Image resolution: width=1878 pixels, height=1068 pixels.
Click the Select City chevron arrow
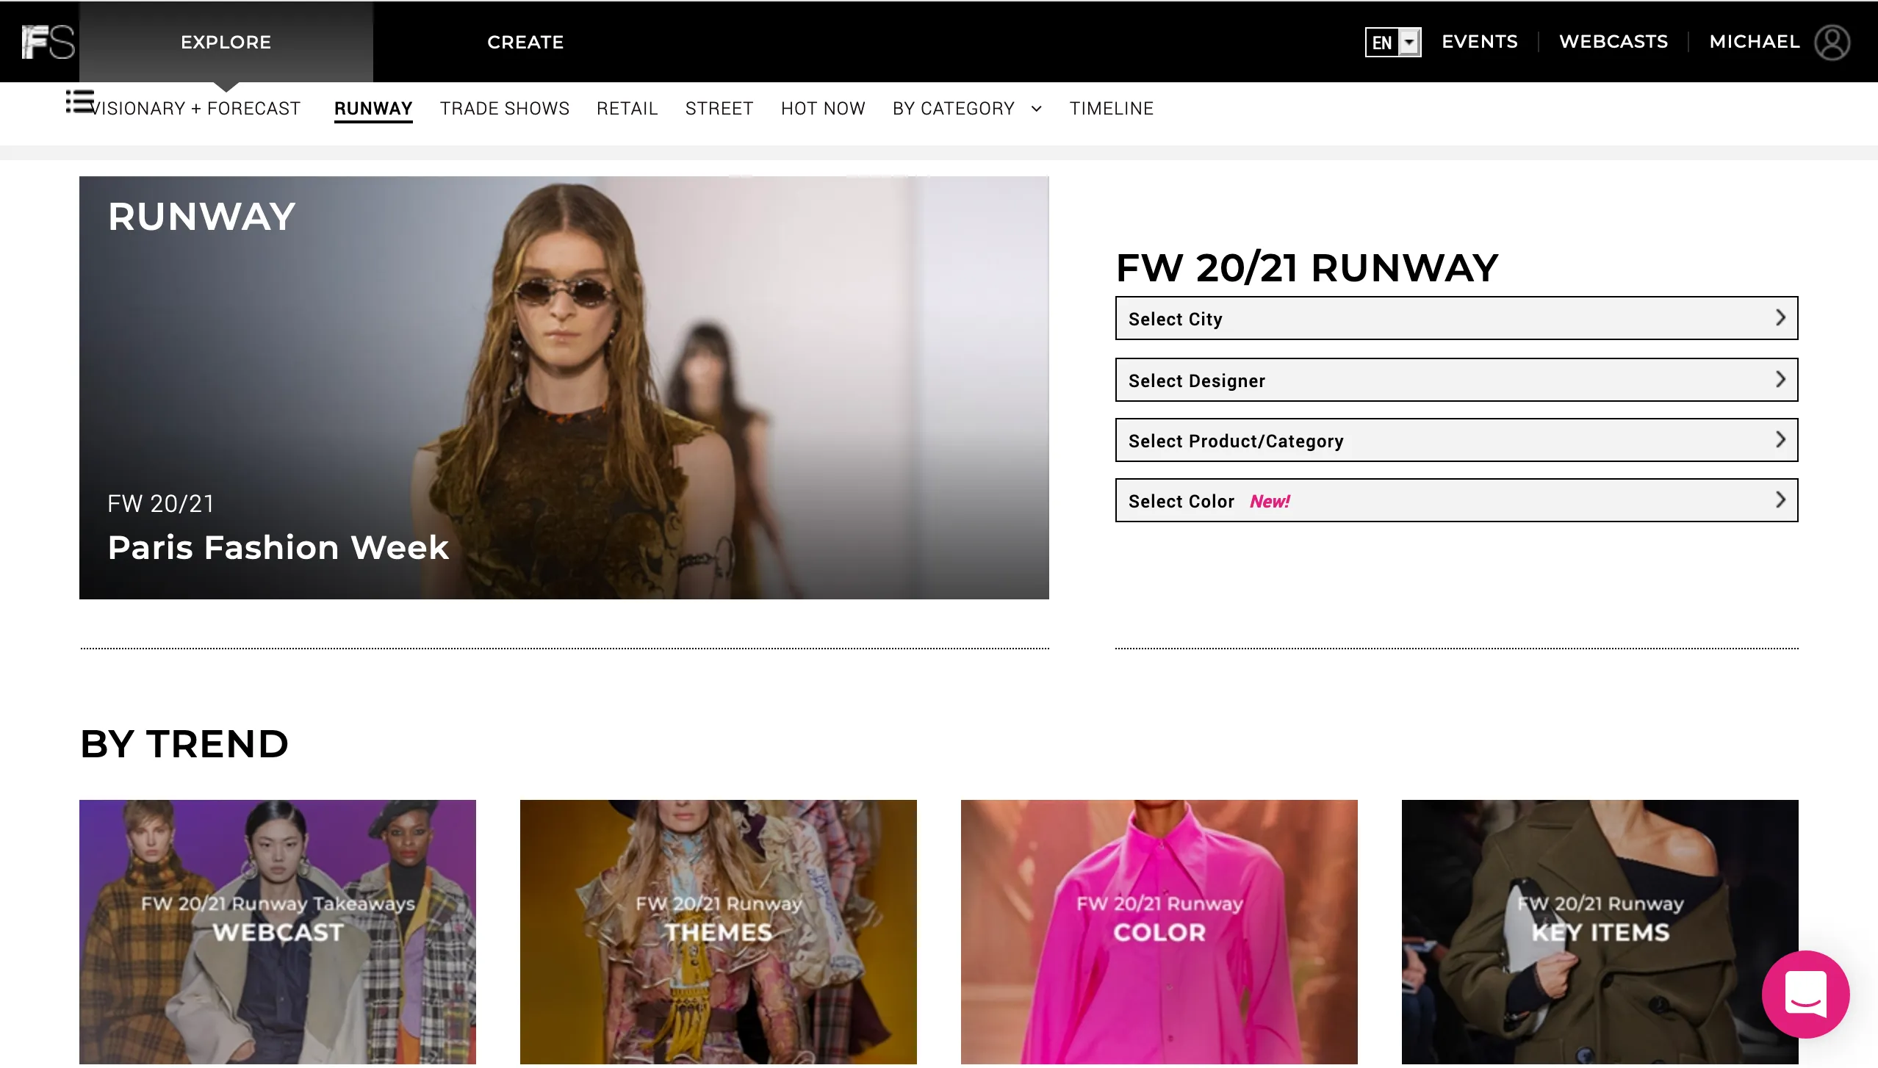[x=1780, y=318]
